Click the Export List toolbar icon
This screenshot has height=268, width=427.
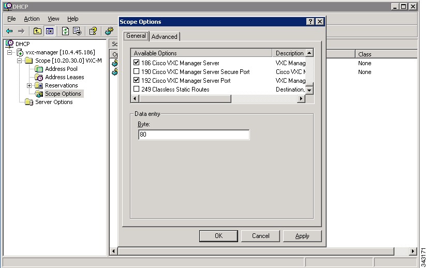pyautogui.click(x=77, y=31)
